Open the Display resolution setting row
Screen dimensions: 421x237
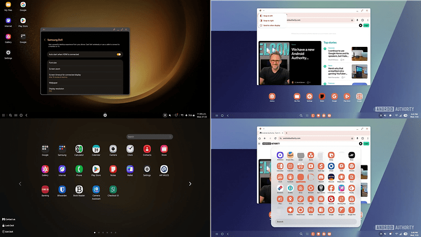point(85,89)
